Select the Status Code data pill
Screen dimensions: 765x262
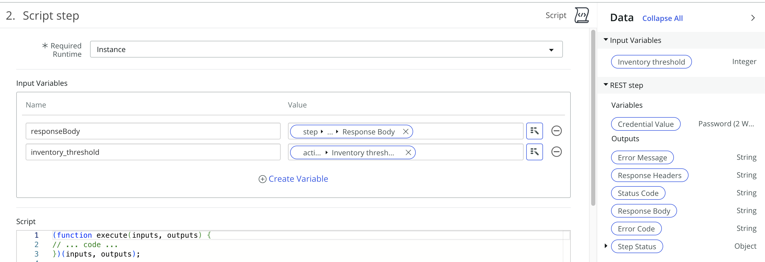(x=638, y=193)
